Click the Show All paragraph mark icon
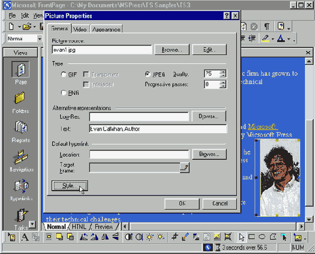315x254 pixels. (266, 26)
